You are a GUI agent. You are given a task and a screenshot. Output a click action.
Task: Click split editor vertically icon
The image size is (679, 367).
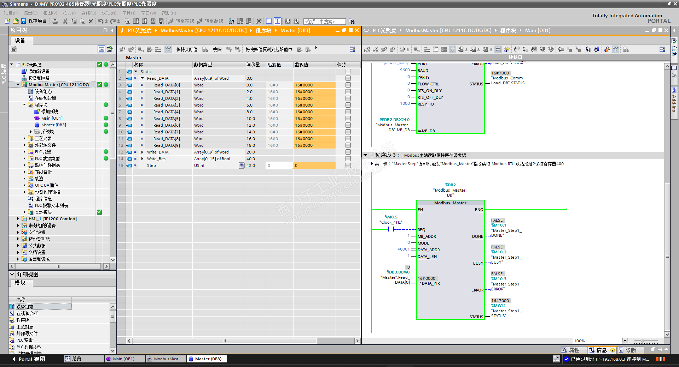coord(278,21)
